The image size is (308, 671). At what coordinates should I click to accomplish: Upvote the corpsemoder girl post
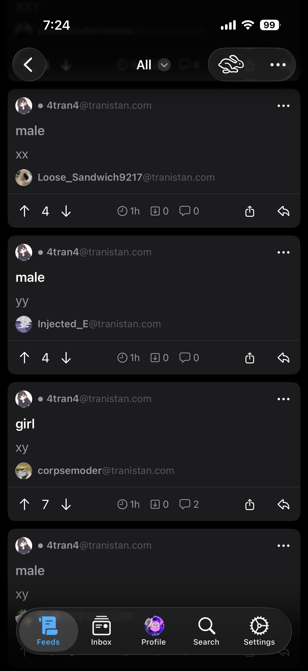tap(25, 504)
